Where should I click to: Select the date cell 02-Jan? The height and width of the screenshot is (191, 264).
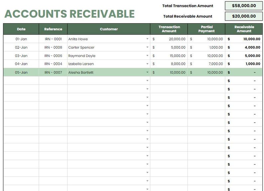pyautogui.click(x=21, y=48)
